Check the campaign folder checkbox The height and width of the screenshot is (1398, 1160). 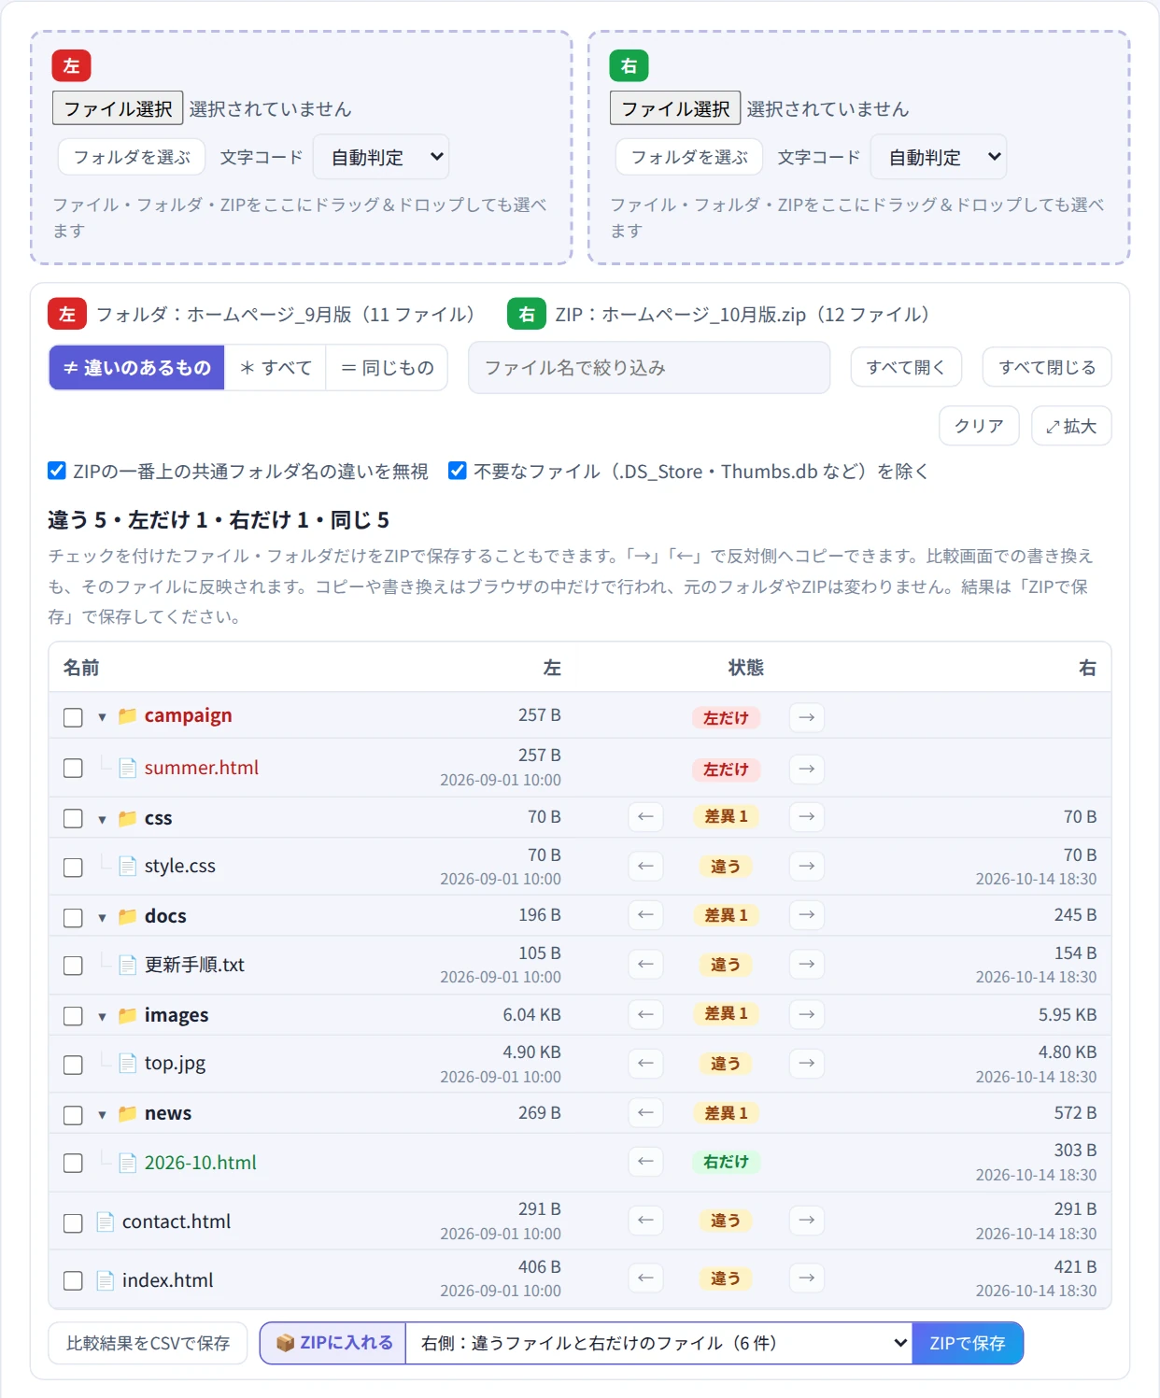point(73,717)
